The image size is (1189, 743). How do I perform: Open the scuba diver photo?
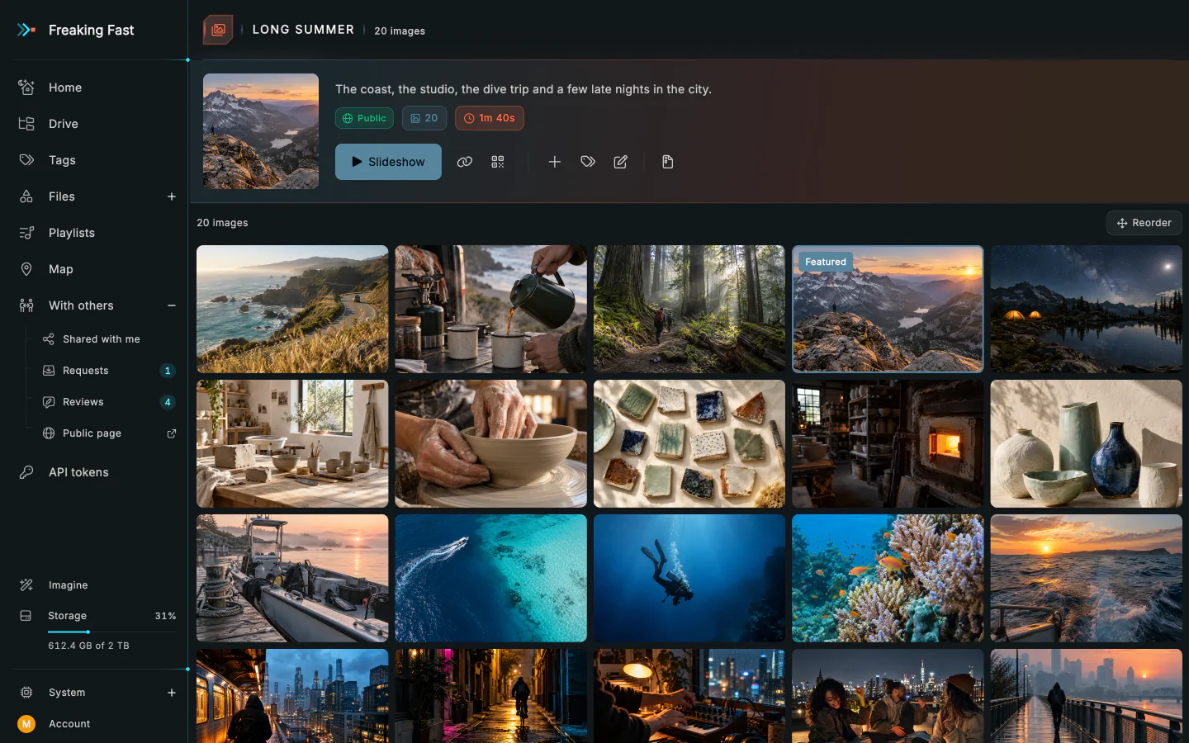689,578
